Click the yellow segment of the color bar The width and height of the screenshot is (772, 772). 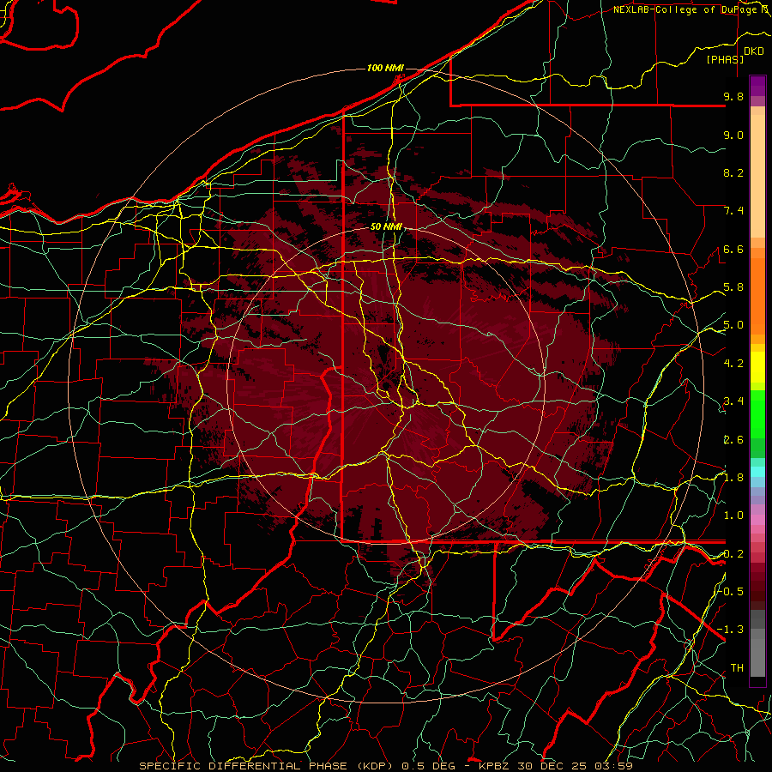[x=757, y=367]
